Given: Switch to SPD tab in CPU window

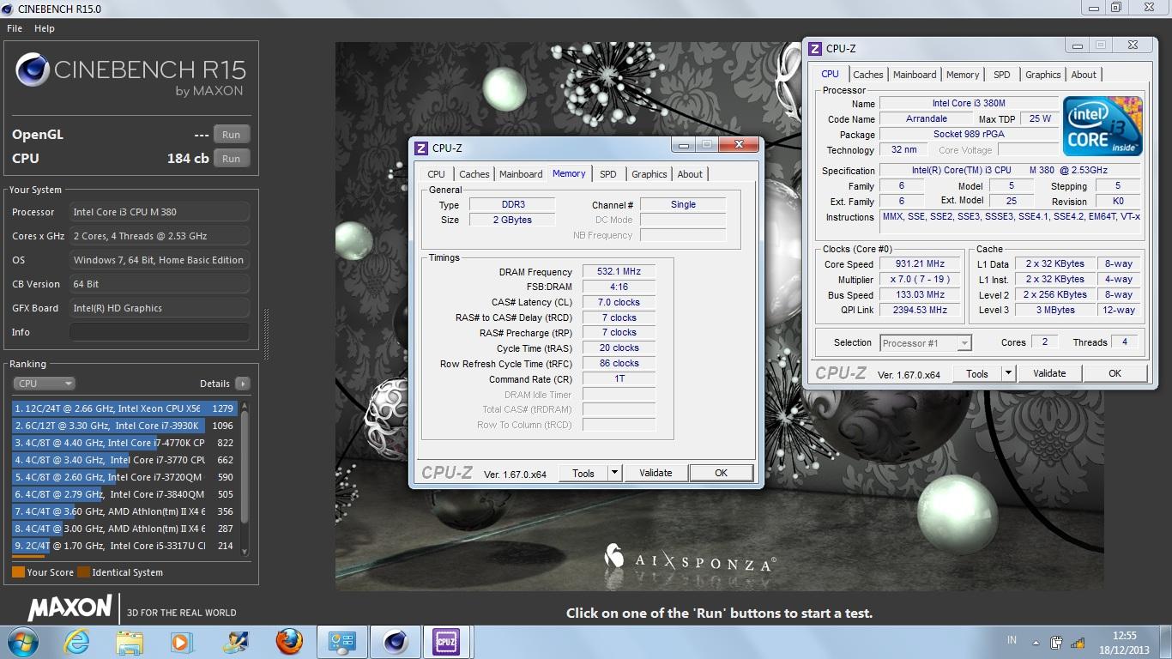Looking at the screenshot, I should pos(1002,75).
